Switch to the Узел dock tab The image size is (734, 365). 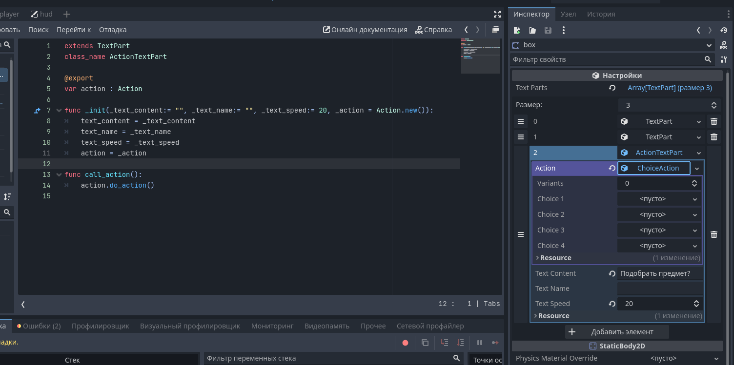coord(568,14)
